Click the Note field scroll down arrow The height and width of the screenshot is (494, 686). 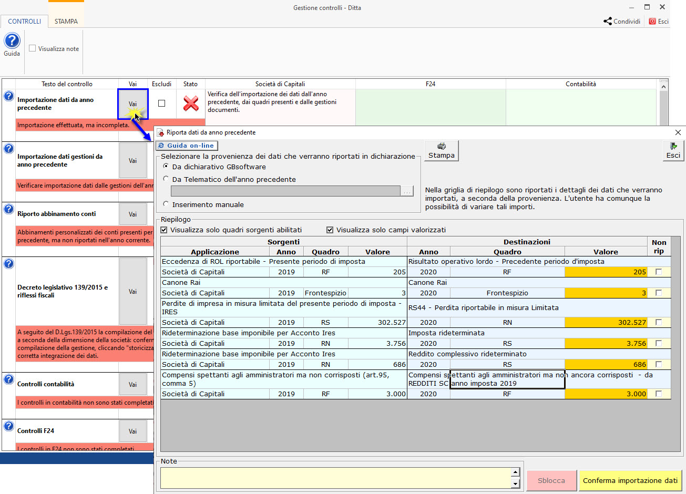[x=515, y=484]
